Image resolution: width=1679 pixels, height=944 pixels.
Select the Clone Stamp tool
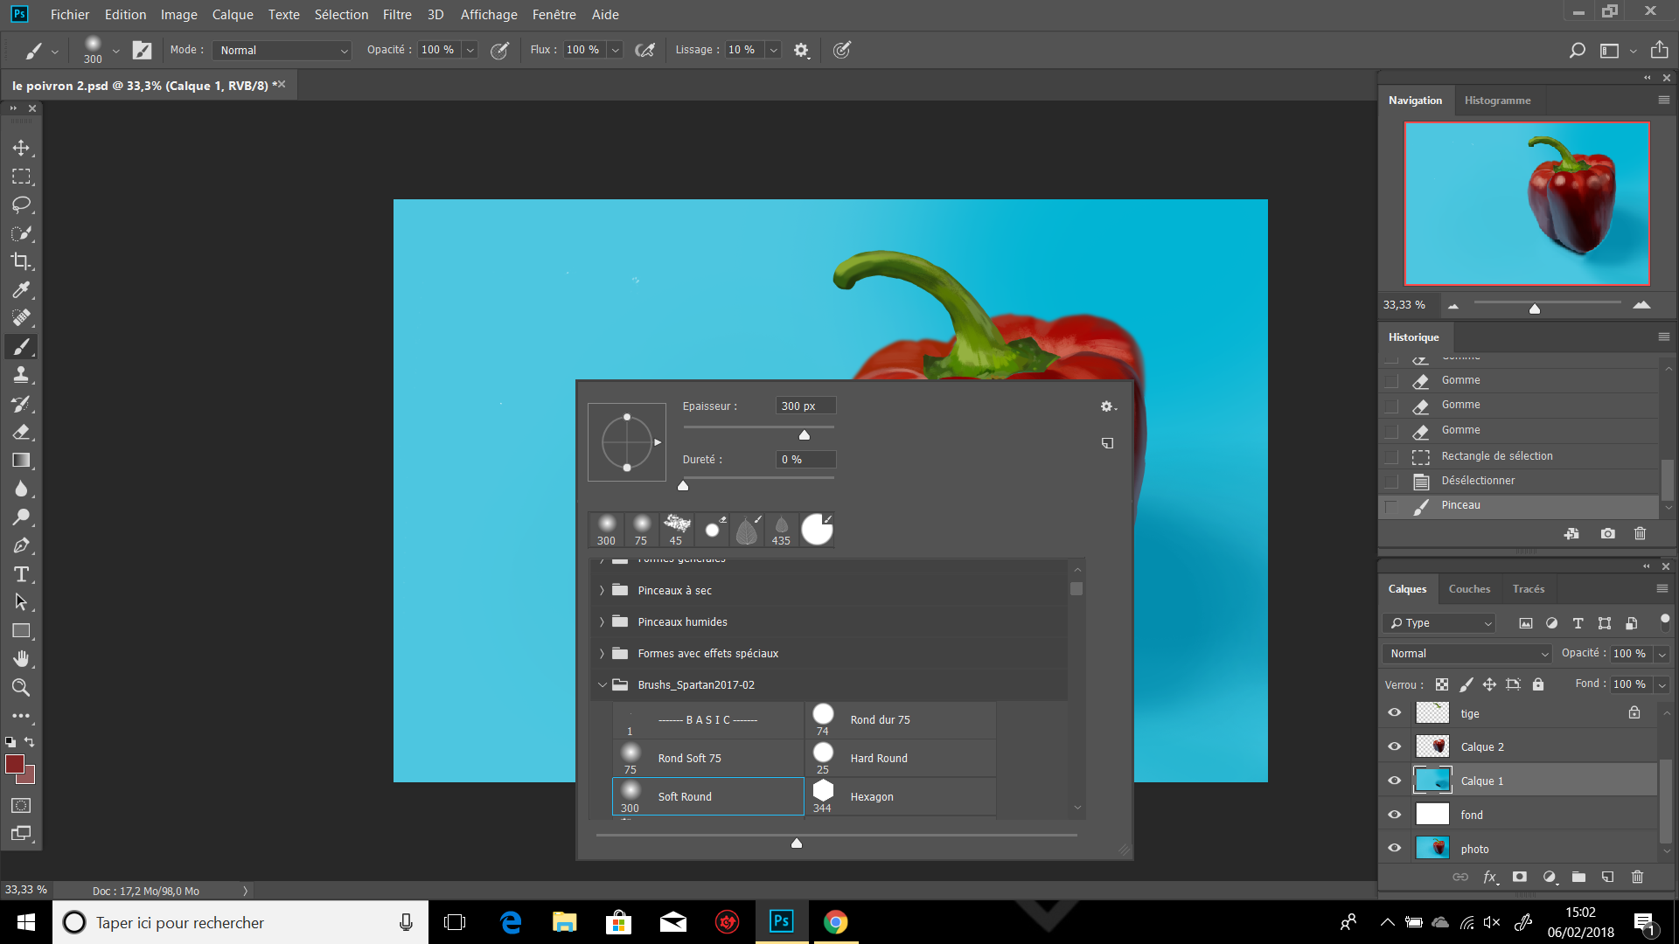tap(21, 375)
